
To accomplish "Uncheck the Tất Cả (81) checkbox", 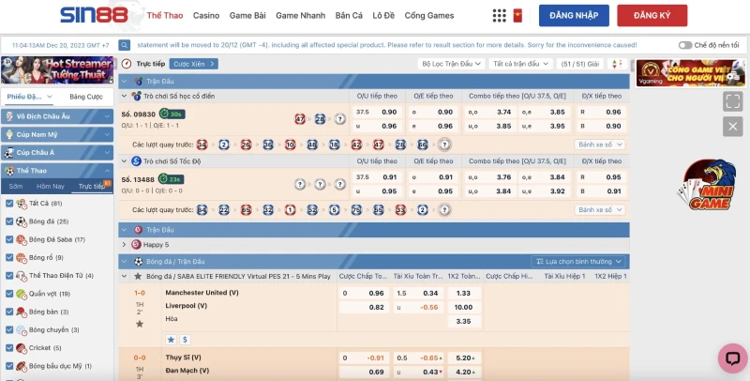I will [x=9, y=204].
